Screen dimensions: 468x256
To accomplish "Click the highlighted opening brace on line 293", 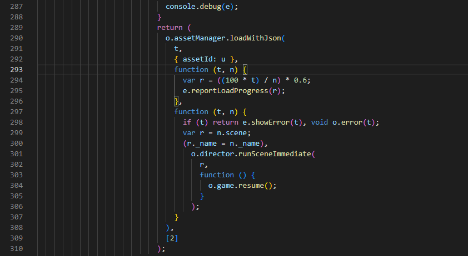I will [245, 70].
